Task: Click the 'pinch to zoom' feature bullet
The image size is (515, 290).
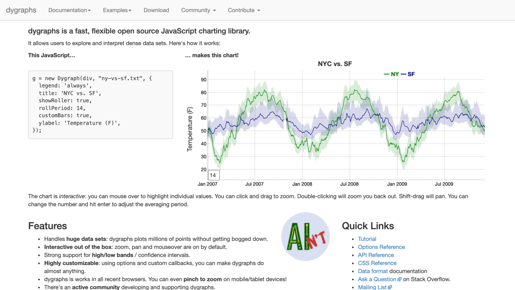Action: pos(165,279)
